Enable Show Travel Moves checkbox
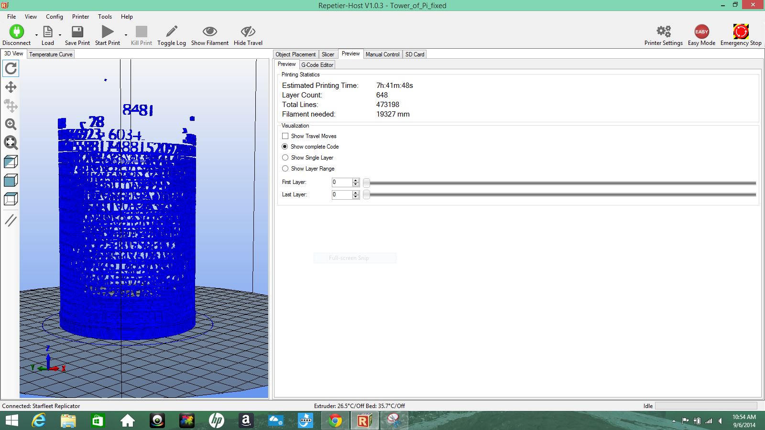Screen dimensions: 765x430 point(285,136)
